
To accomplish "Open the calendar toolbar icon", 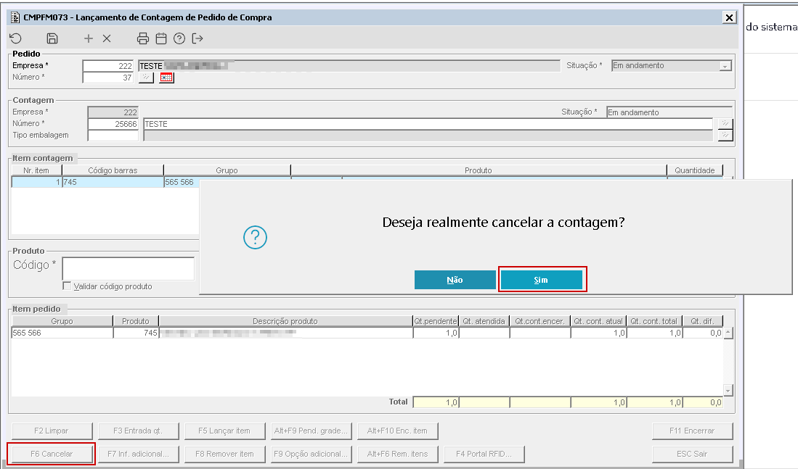I will coord(161,38).
